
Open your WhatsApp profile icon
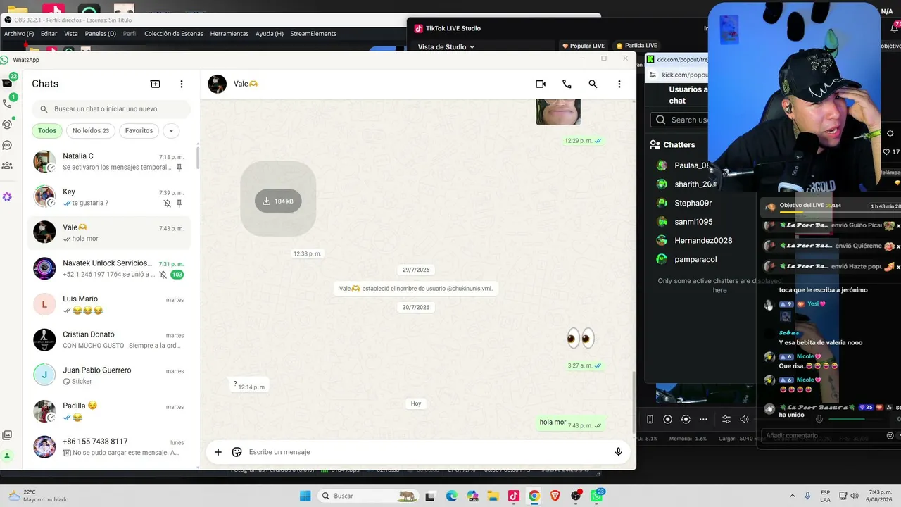click(x=7, y=456)
